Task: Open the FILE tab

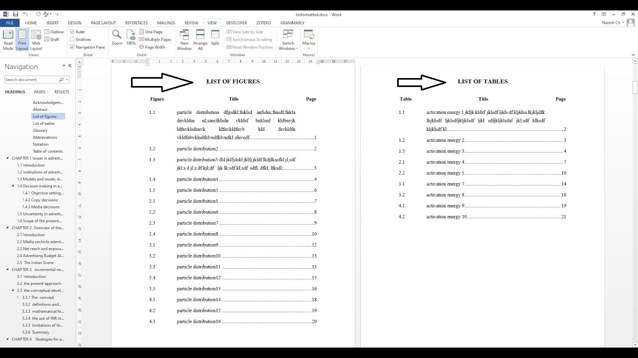Action: click(x=9, y=23)
